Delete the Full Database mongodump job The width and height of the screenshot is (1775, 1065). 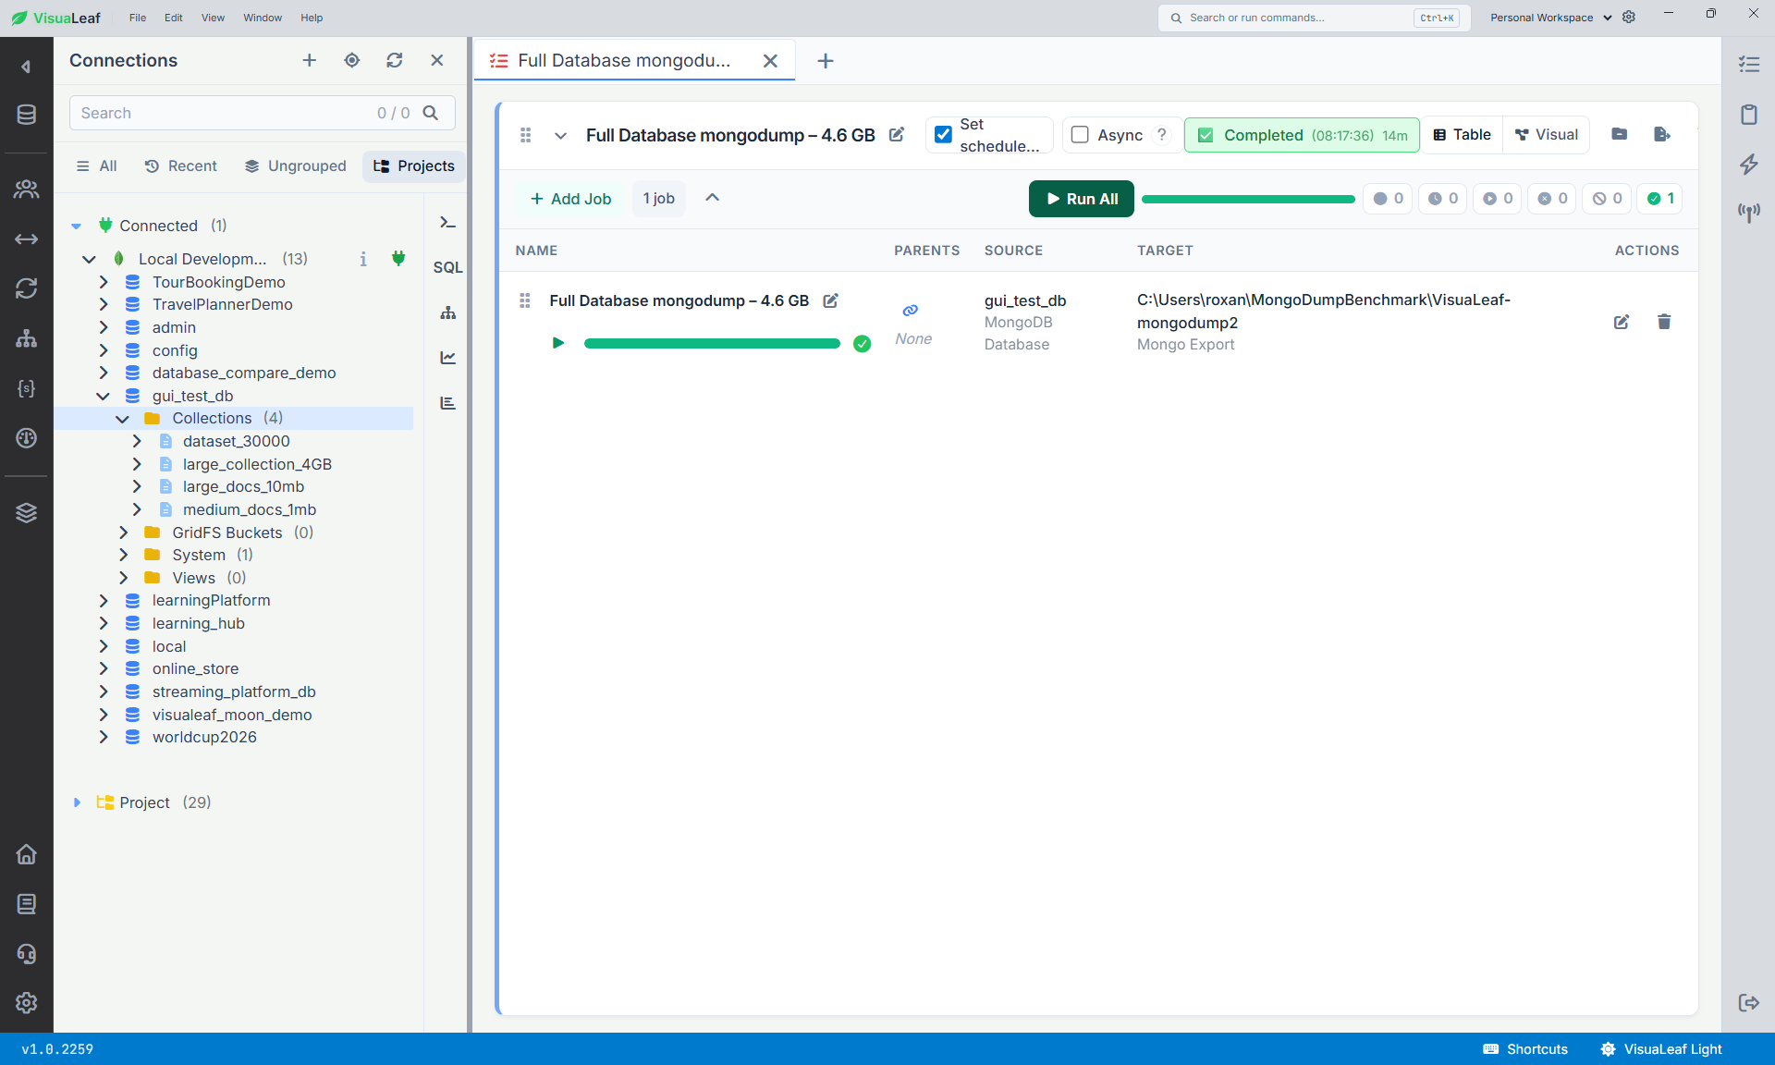1664,322
